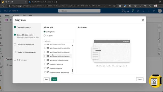Check the Website.VehicleTemperatures checkbox
The height and width of the screenshot is (92, 163).
pos(45,72)
